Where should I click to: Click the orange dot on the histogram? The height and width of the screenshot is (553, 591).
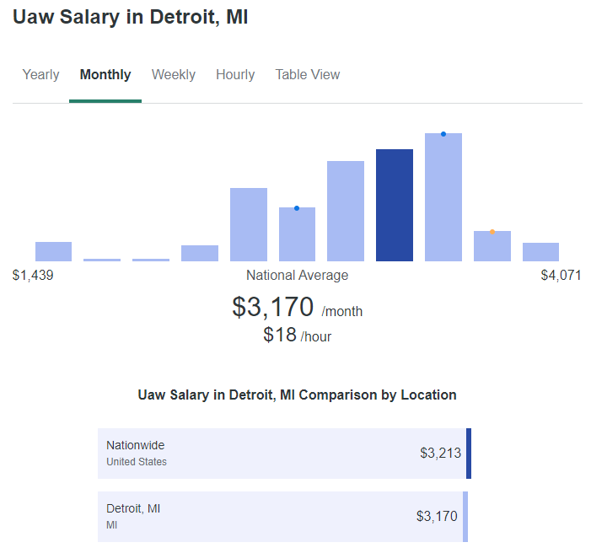click(492, 232)
